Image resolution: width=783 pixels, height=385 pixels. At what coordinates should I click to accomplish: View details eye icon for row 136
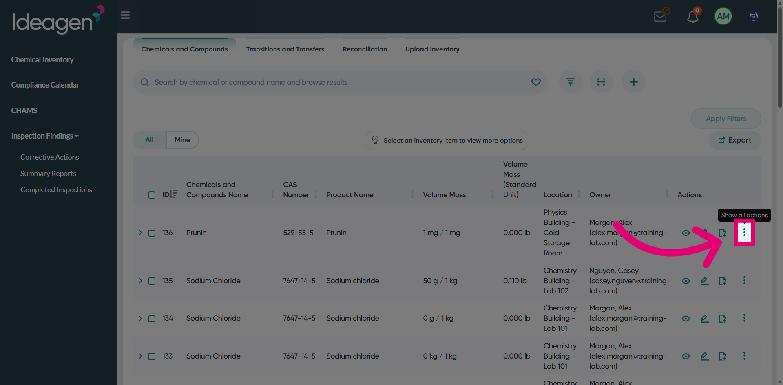pos(686,233)
